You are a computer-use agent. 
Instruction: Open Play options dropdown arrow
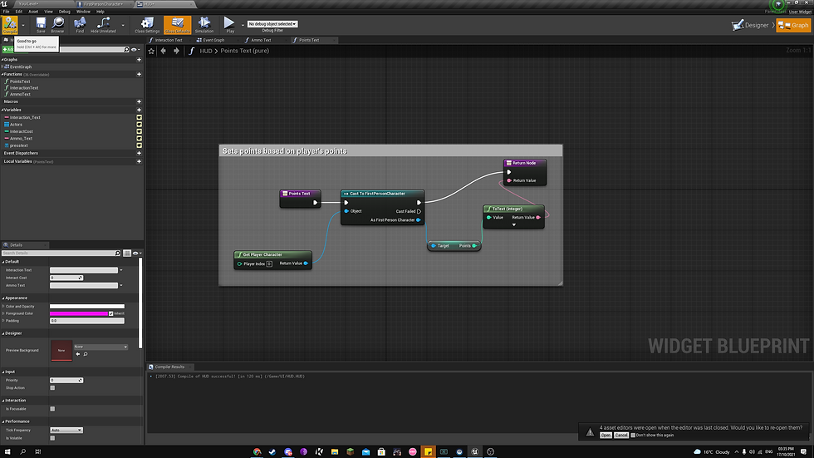(243, 25)
